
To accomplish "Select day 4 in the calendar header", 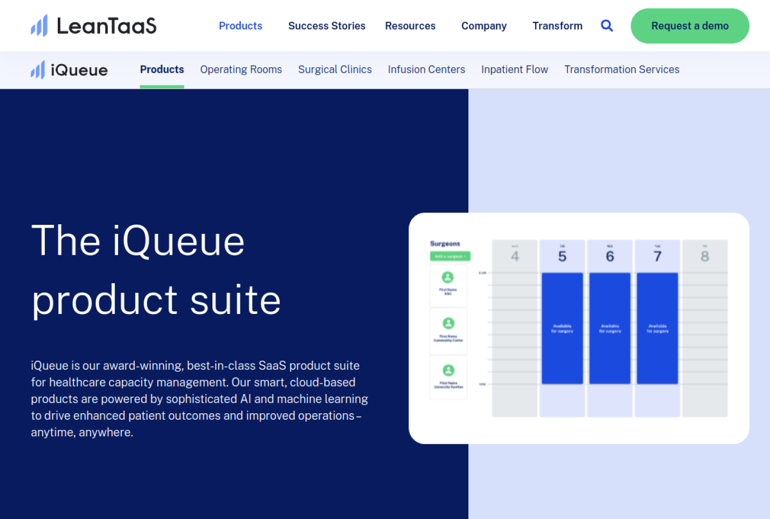I will [515, 256].
